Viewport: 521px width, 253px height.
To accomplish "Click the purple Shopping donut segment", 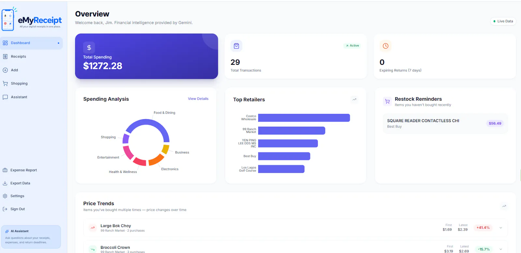I will 126,139.
